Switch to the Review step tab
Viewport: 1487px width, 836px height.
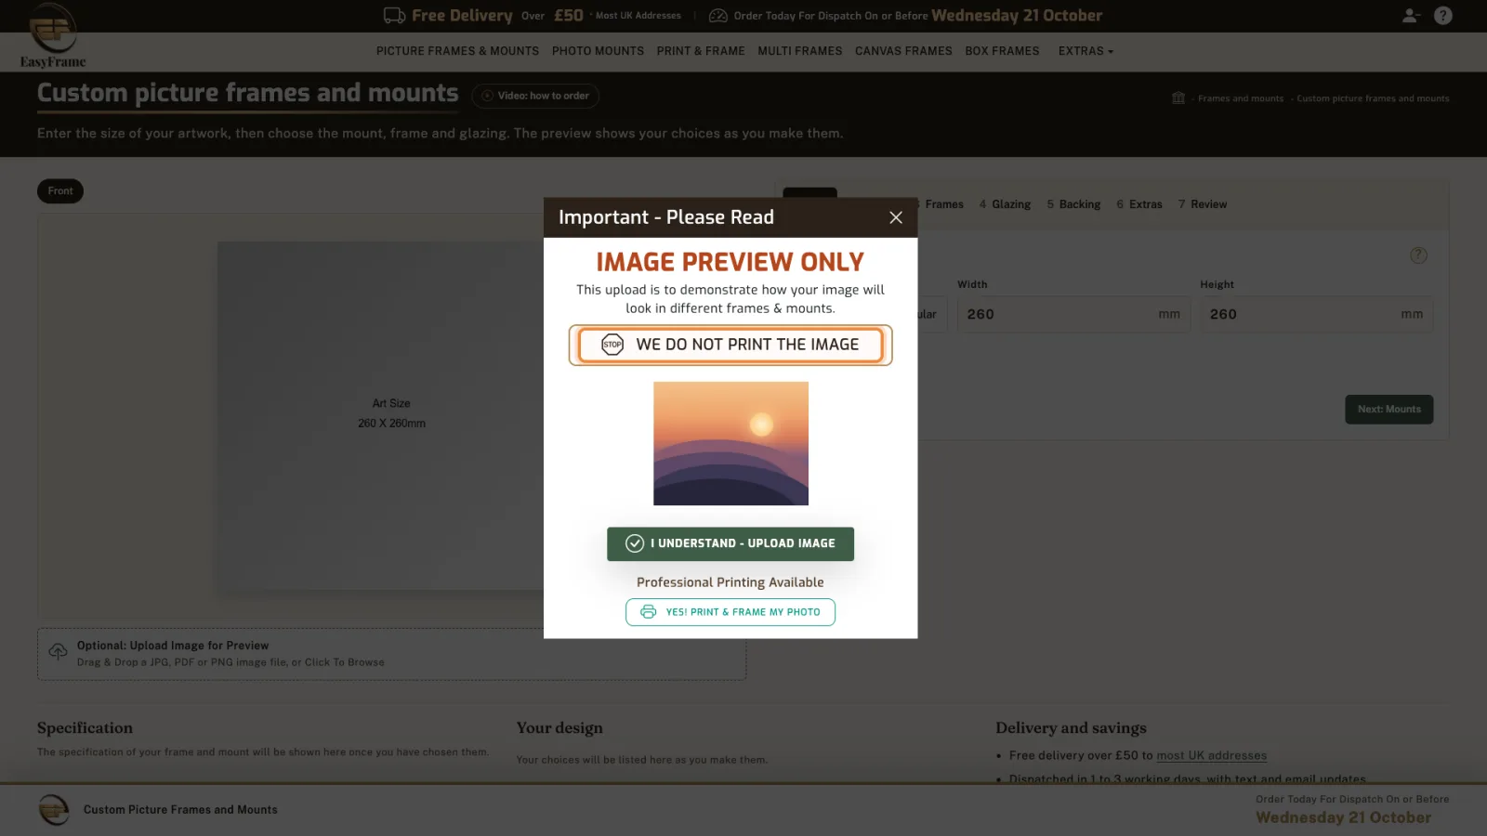(1203, 204)
